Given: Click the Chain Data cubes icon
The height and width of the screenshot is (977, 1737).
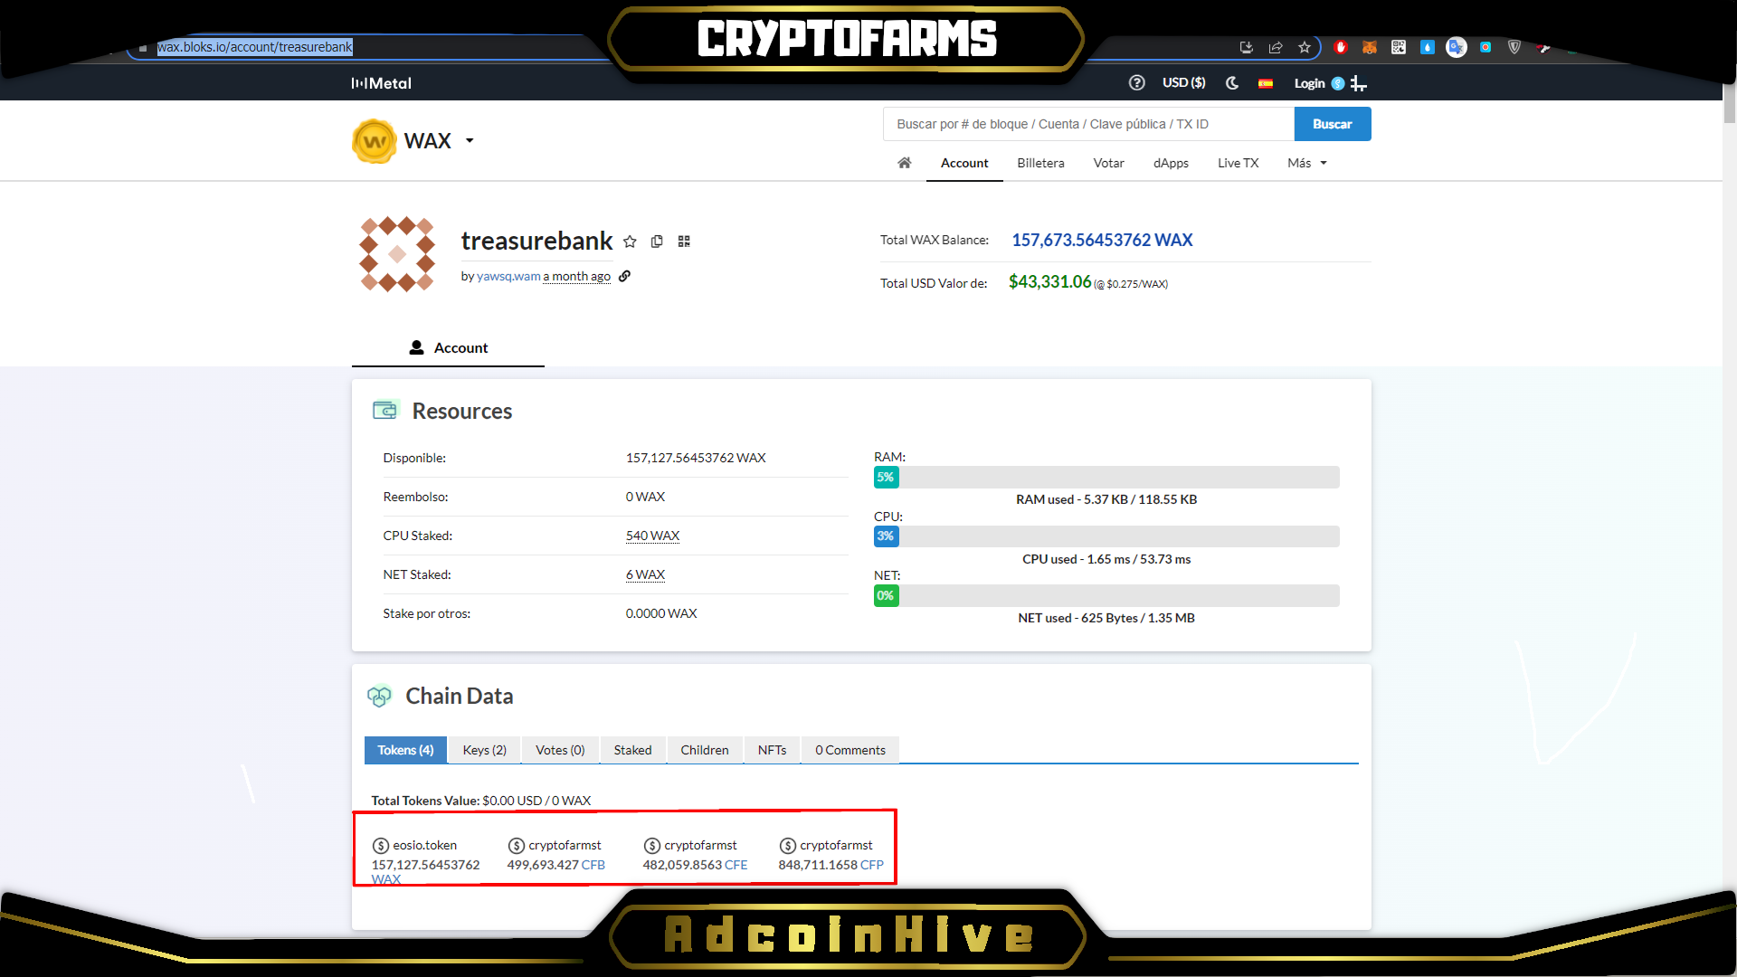Looking at the screenshot, I should coord(379,696).
